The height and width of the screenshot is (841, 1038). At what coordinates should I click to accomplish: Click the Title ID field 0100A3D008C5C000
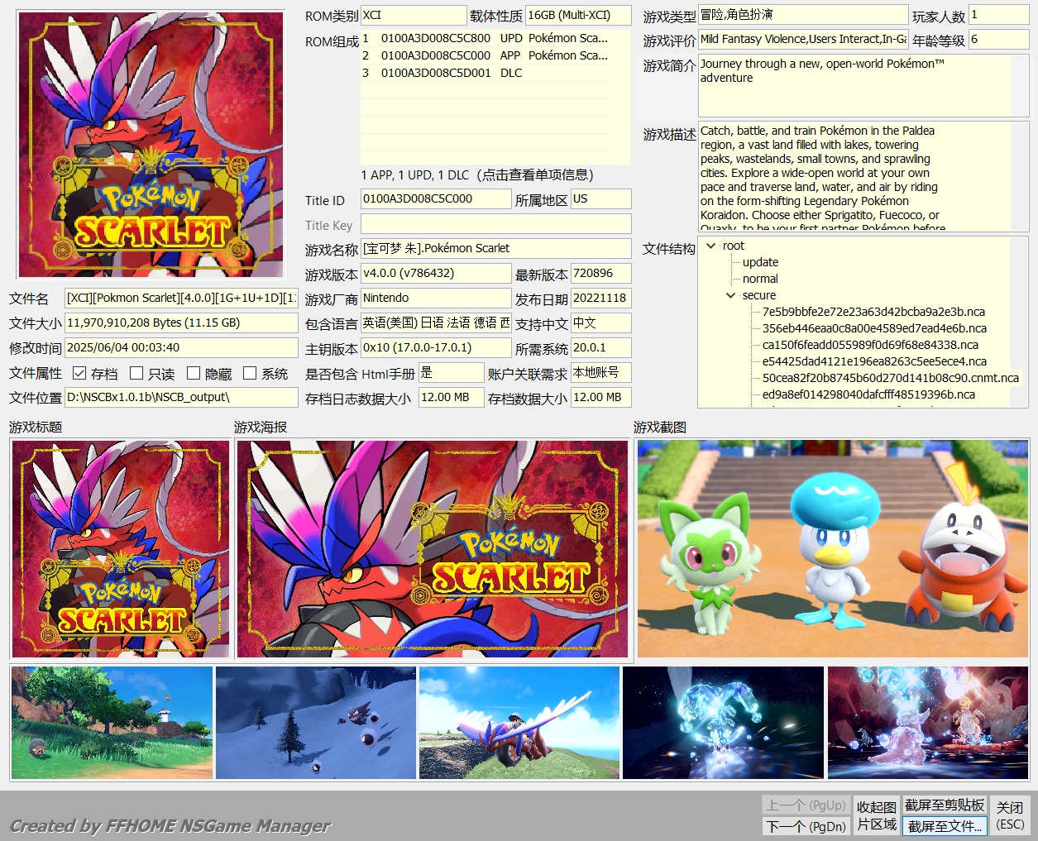(x=436, y=199)
